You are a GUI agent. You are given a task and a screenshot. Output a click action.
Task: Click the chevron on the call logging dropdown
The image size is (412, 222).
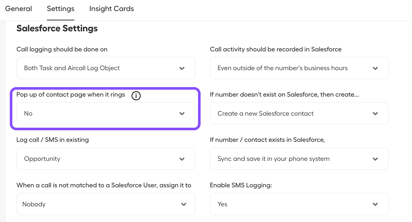(182, 69)
